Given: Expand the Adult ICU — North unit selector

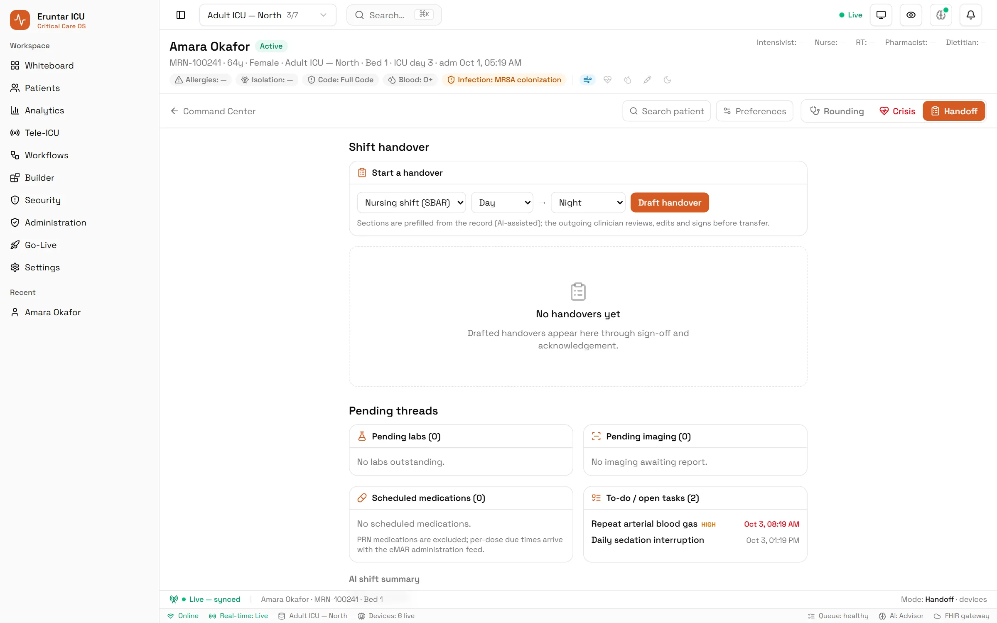Looking at the screenshot, I should click(268, 15).
